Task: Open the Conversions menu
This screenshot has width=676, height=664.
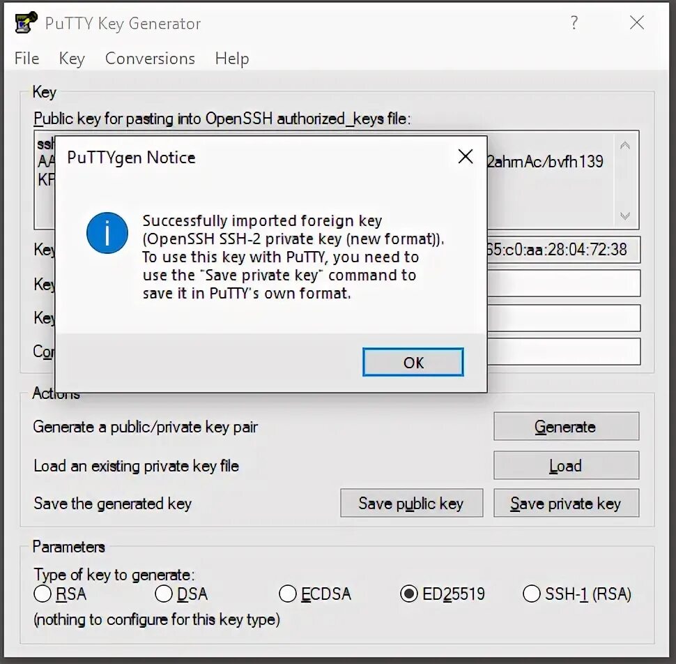Action: pyautogui.click(x=150, y=59)
